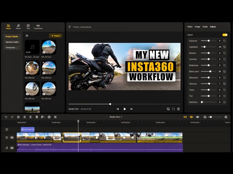Viewport: 233px width, 174px height.
Task: Zoom in the timeline with the plus magnifier
Action: click(226, 117)
